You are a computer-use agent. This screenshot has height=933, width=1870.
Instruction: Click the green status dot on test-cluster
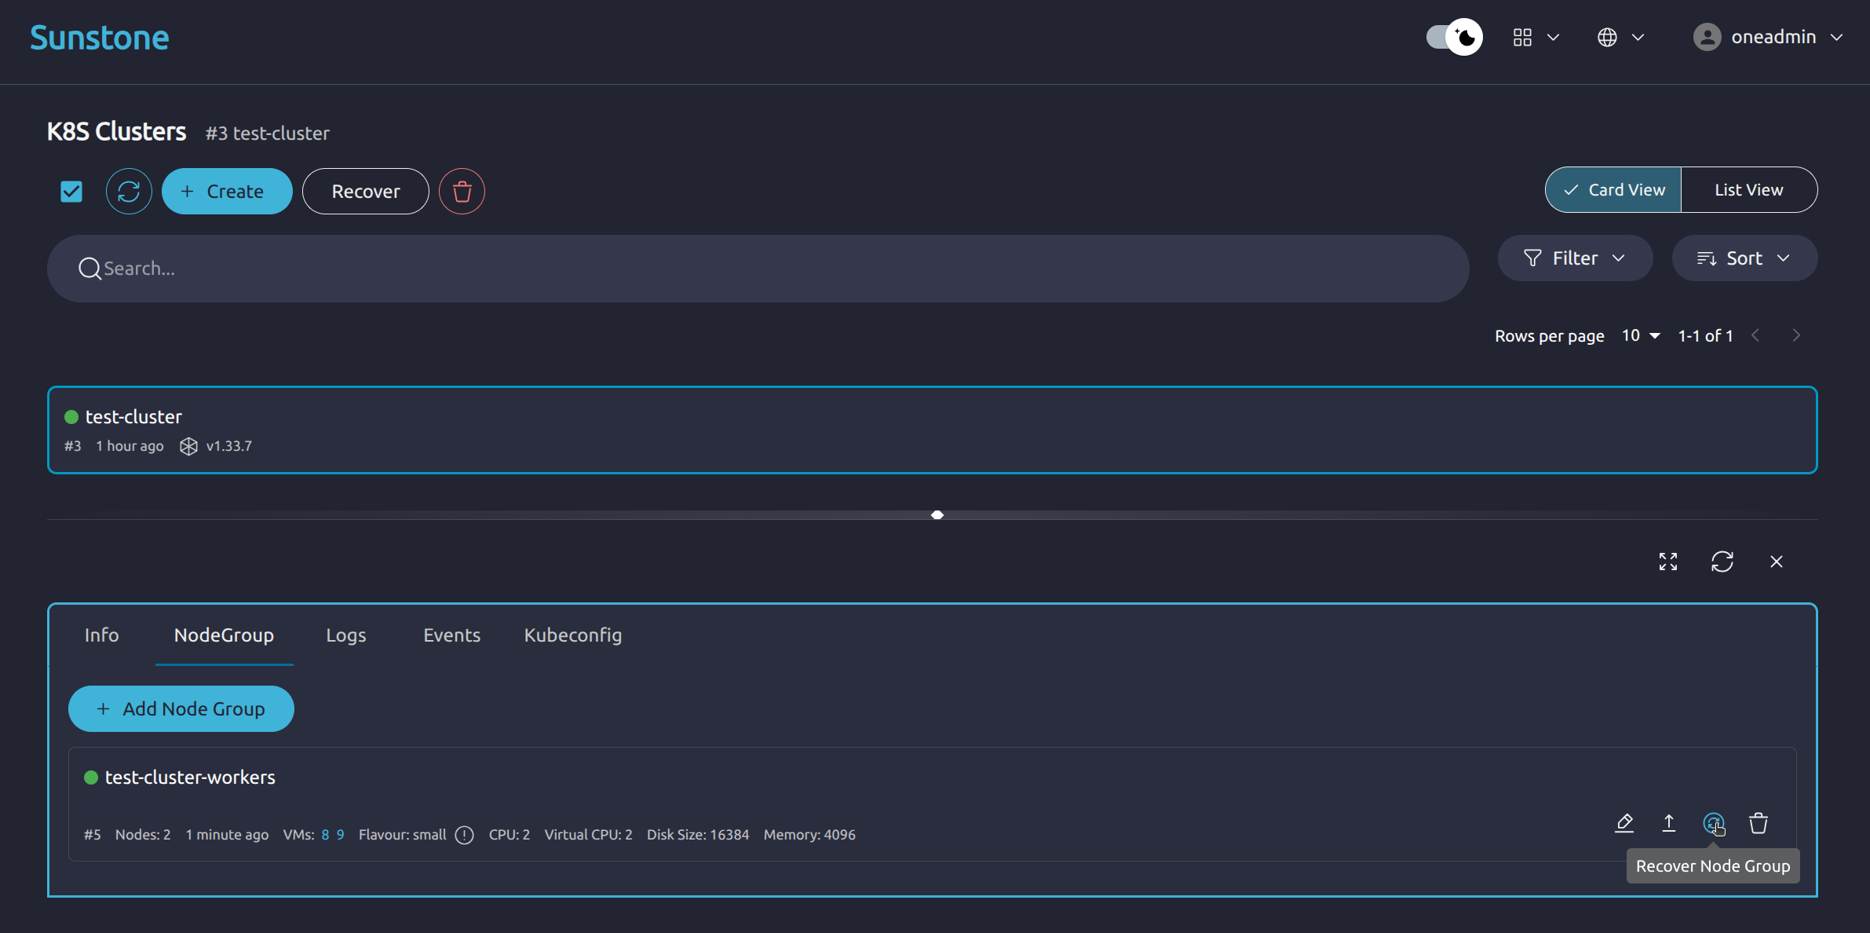click(71, 416)
